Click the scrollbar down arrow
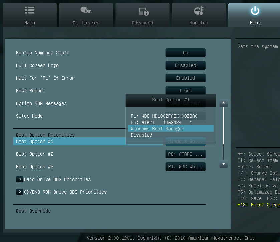280x242 pixels. point(224,164)
